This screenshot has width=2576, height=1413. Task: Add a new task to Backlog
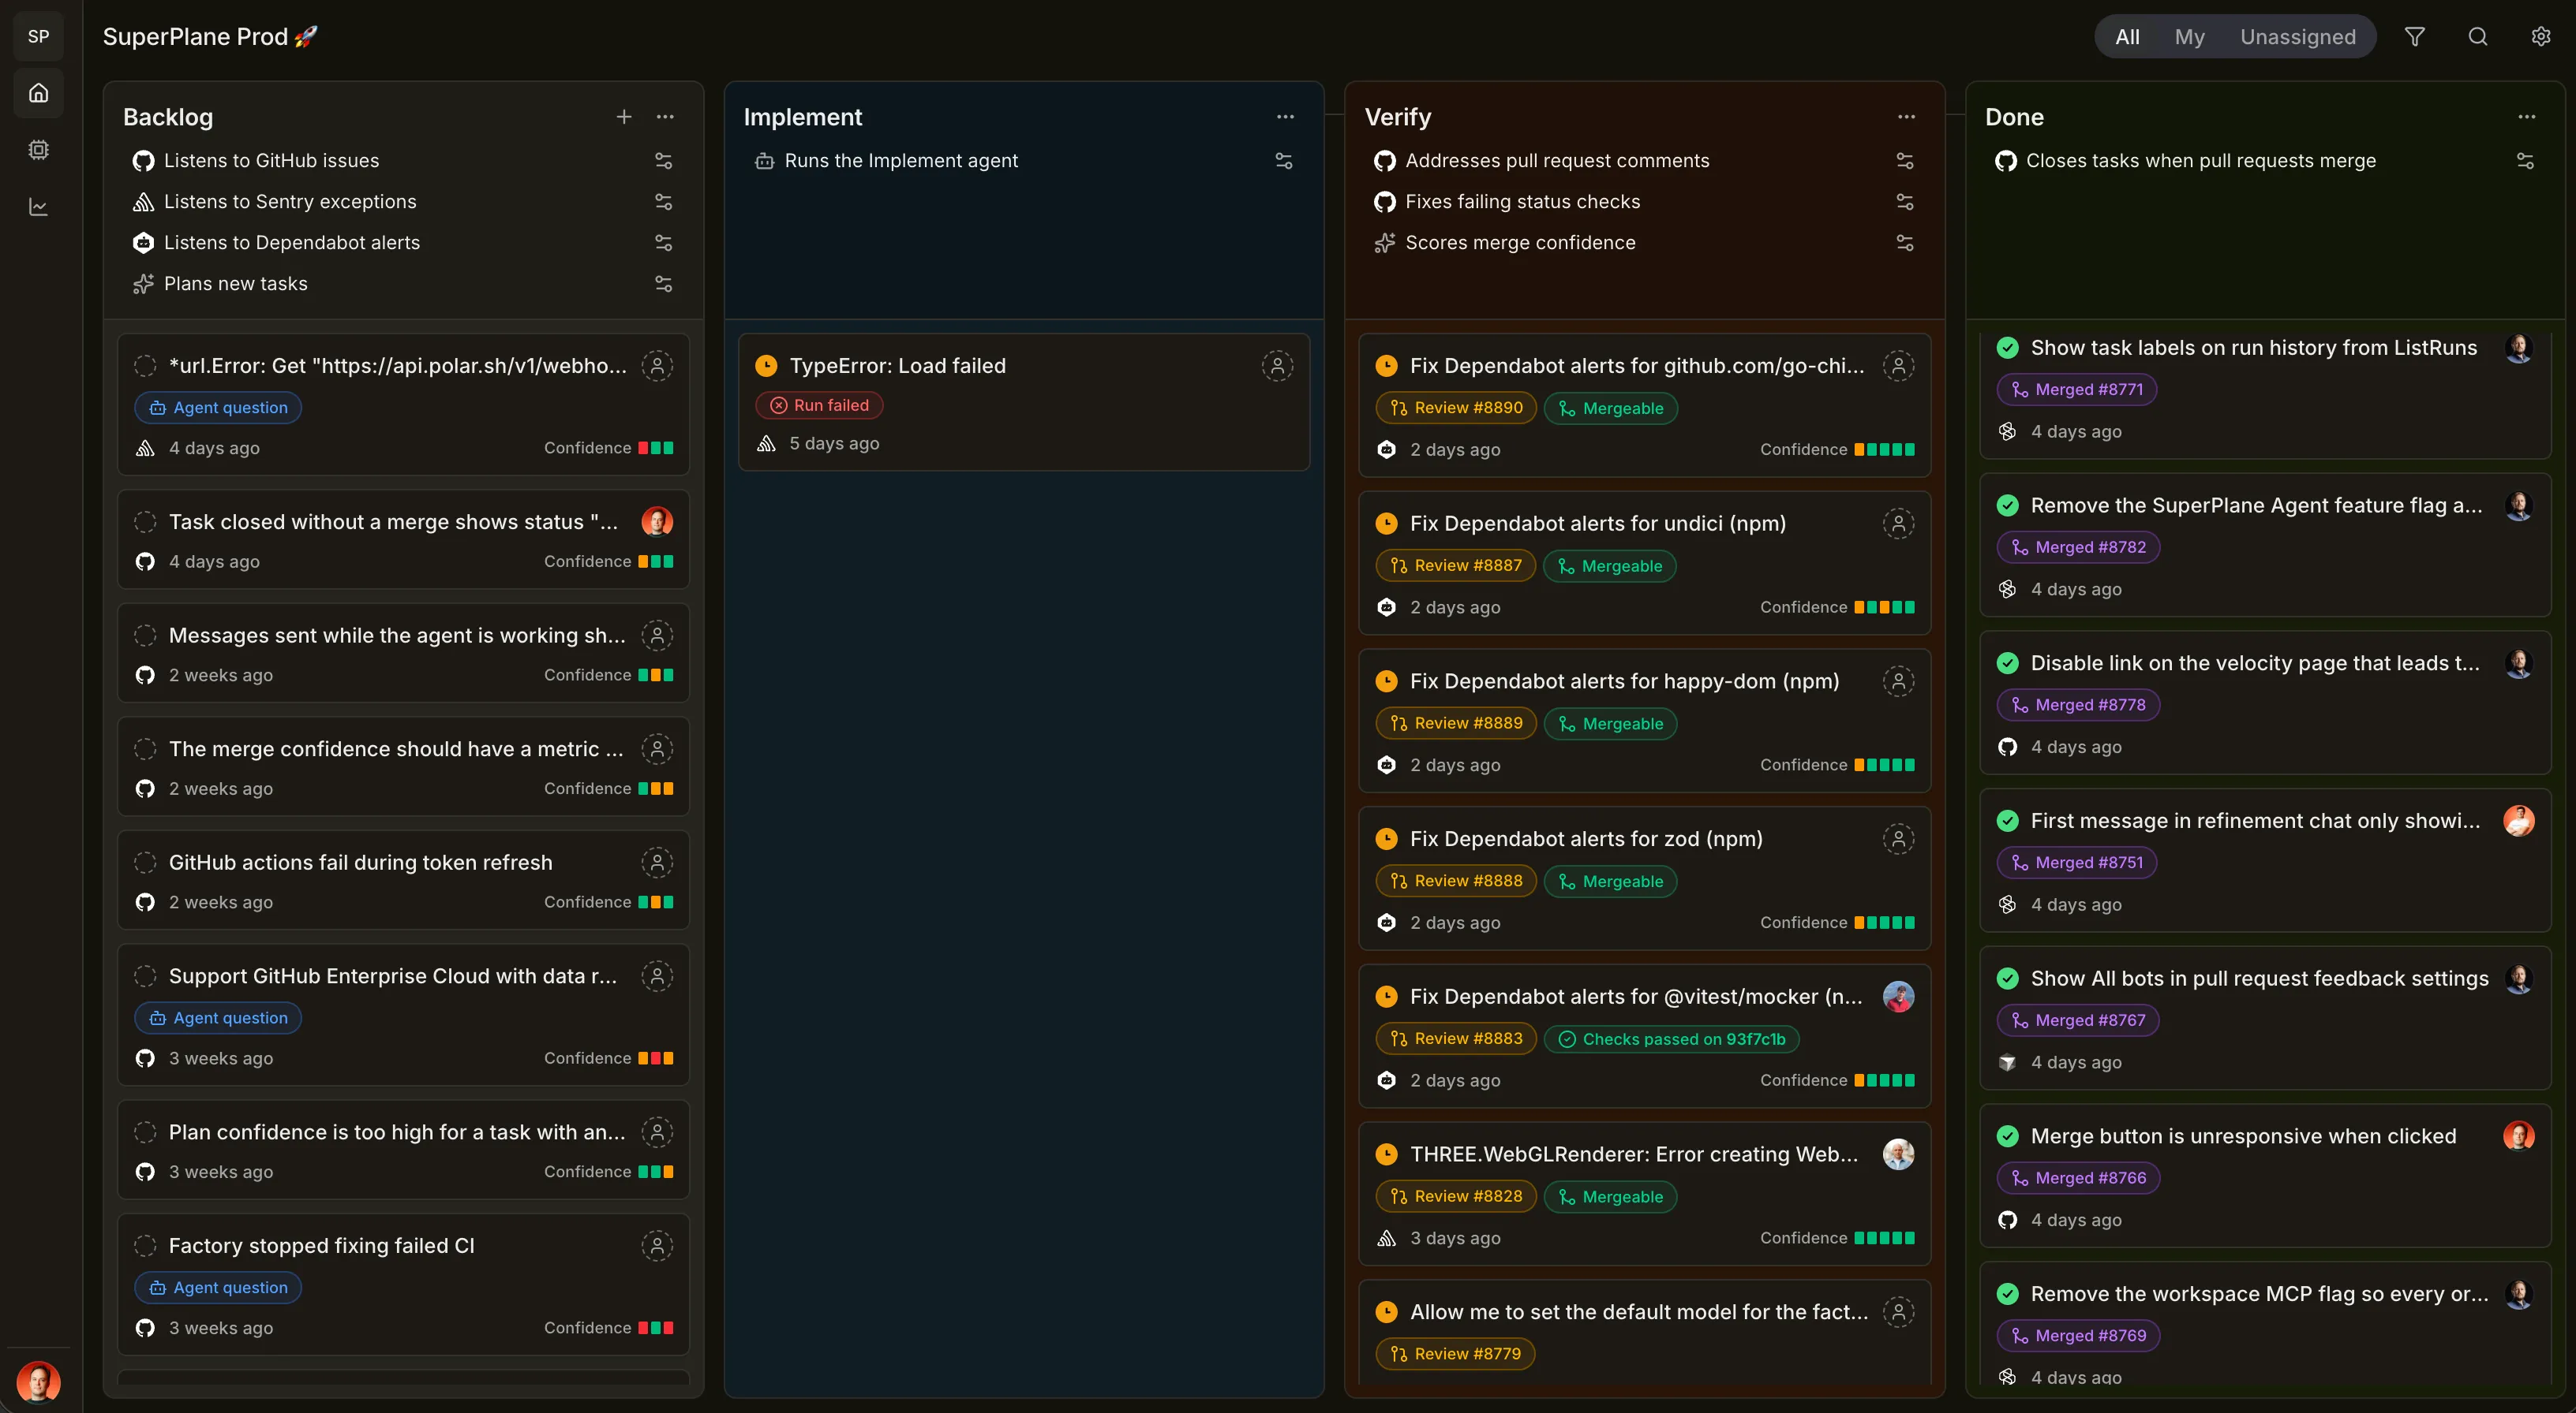[x=624, y=117]
